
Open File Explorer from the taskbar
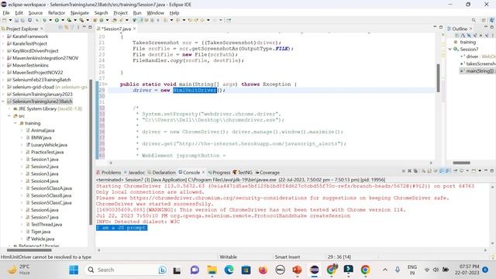(212, 270)
